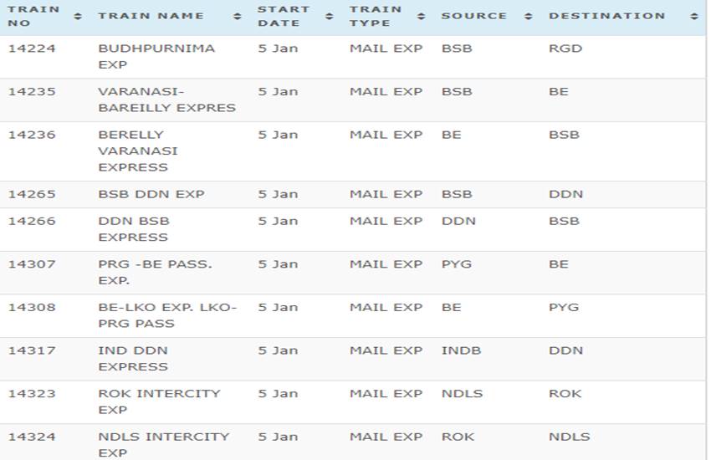The height and width of the screenshot is (460, 711).
Task: Select the BSB DDN EXP row
Action: point(353,194)
